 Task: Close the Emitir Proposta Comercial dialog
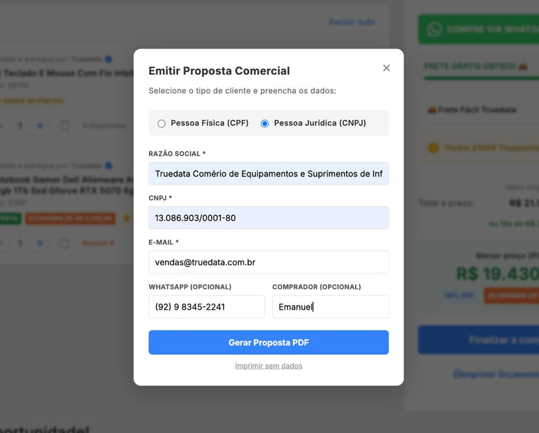click(x=386, y=68)
